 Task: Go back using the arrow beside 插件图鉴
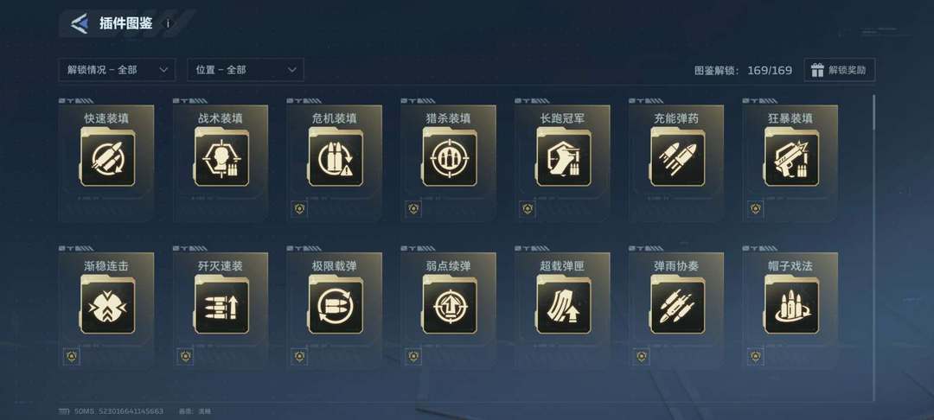pyautogui.click(x=80, y=24)
